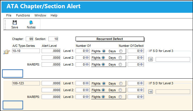Open IFSD lookup button in 100-123 section
This screenshot has width=193, height=111.
click(151, 92)
